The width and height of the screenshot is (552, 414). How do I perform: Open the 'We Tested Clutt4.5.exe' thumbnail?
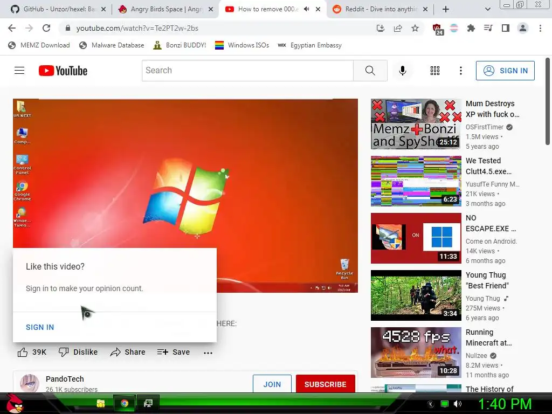pyautogui.click(x=416, y=181)
